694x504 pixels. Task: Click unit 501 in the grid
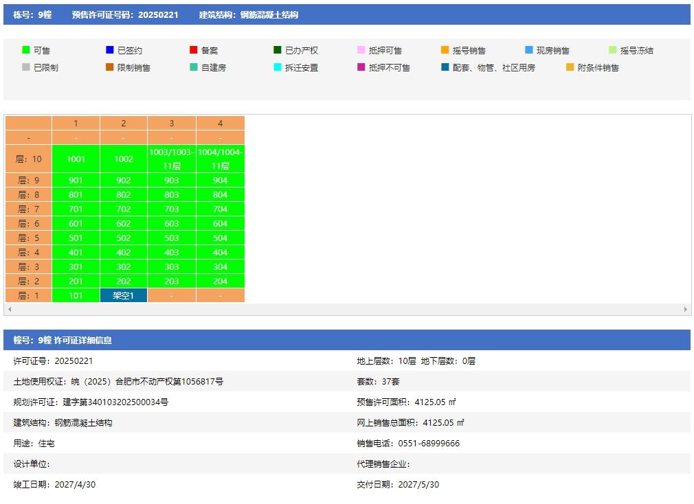point(76,238)
